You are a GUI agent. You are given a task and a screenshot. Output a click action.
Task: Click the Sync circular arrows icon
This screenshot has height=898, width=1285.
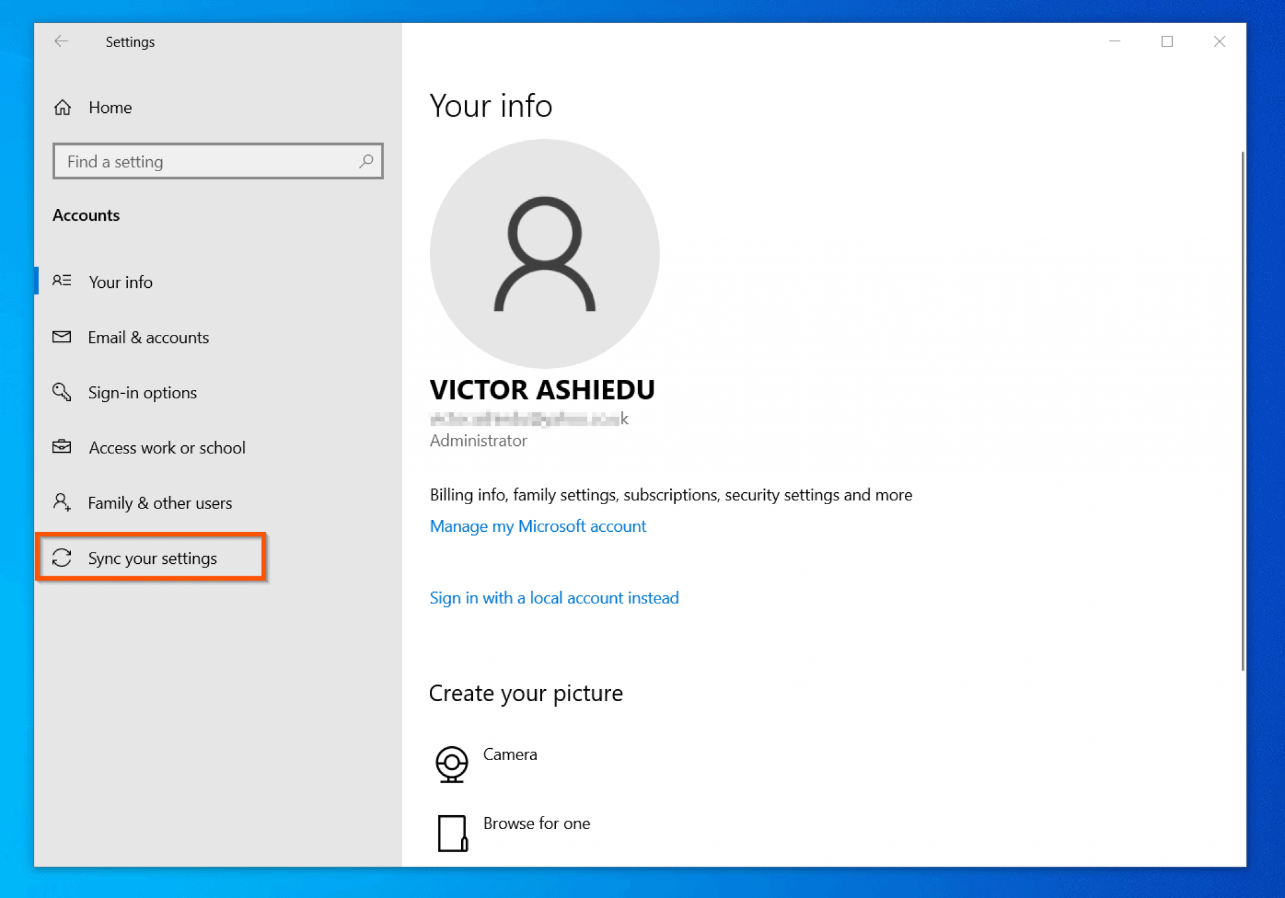61,557
